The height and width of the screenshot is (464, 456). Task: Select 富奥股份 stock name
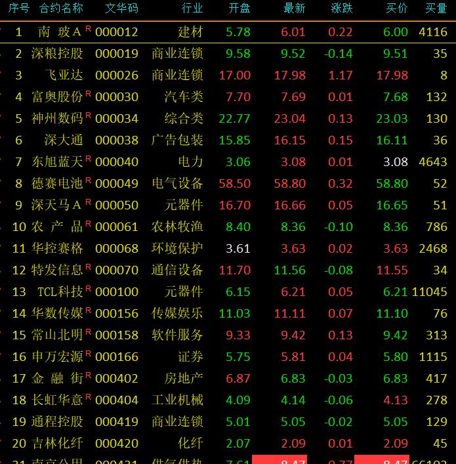click(57, 96)
